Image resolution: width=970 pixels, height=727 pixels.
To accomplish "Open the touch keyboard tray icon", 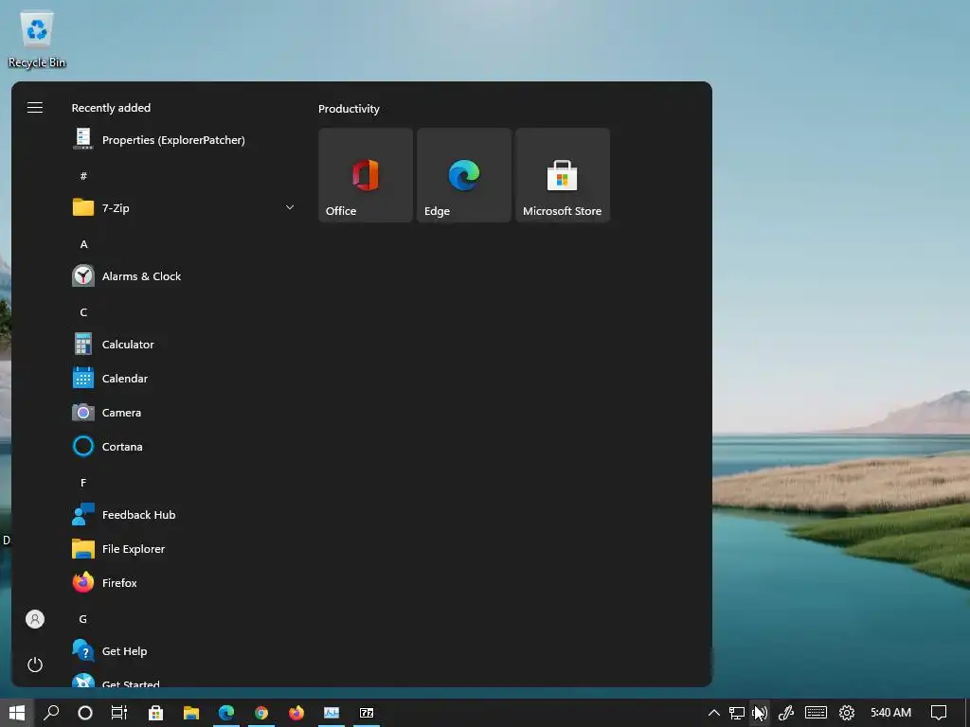I will (816, 713).
